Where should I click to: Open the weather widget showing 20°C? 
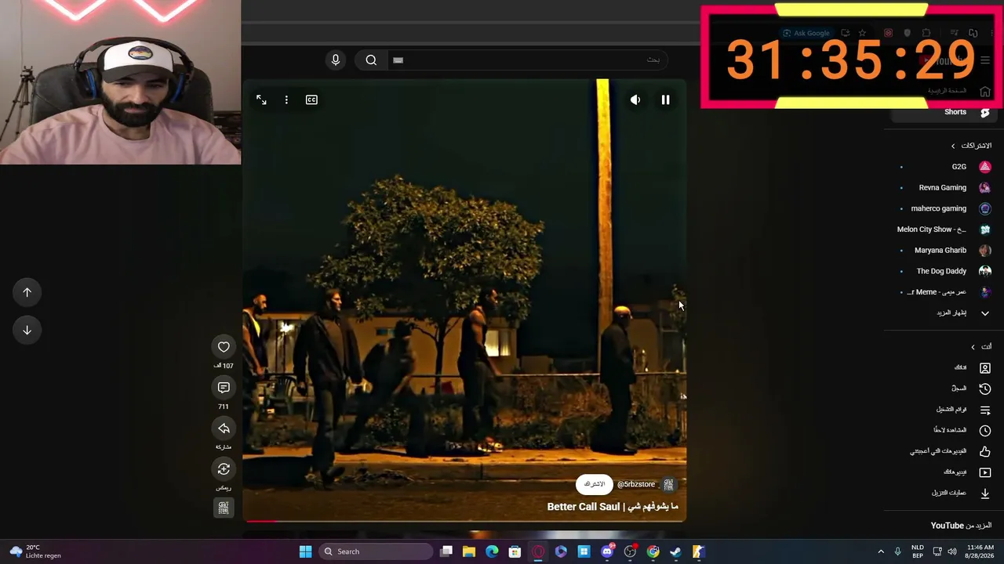[35, 551]
